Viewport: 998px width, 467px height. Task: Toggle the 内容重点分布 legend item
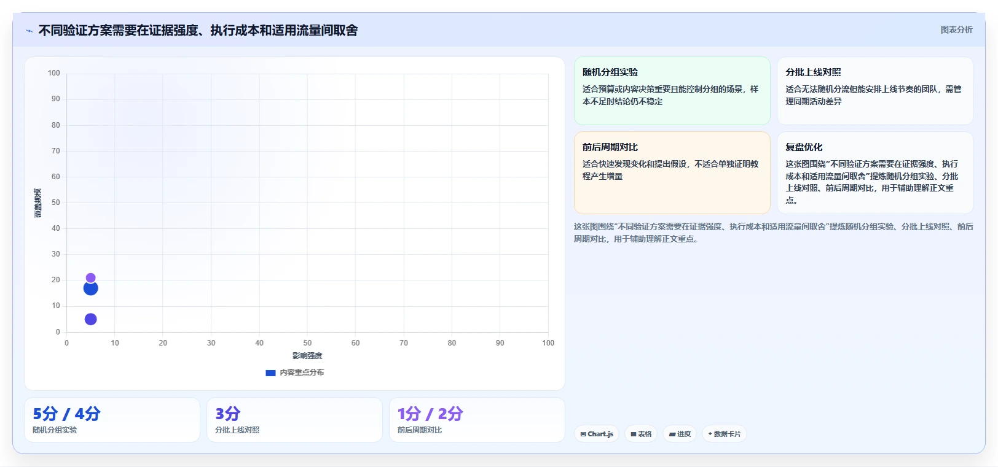tap(295, 372)
